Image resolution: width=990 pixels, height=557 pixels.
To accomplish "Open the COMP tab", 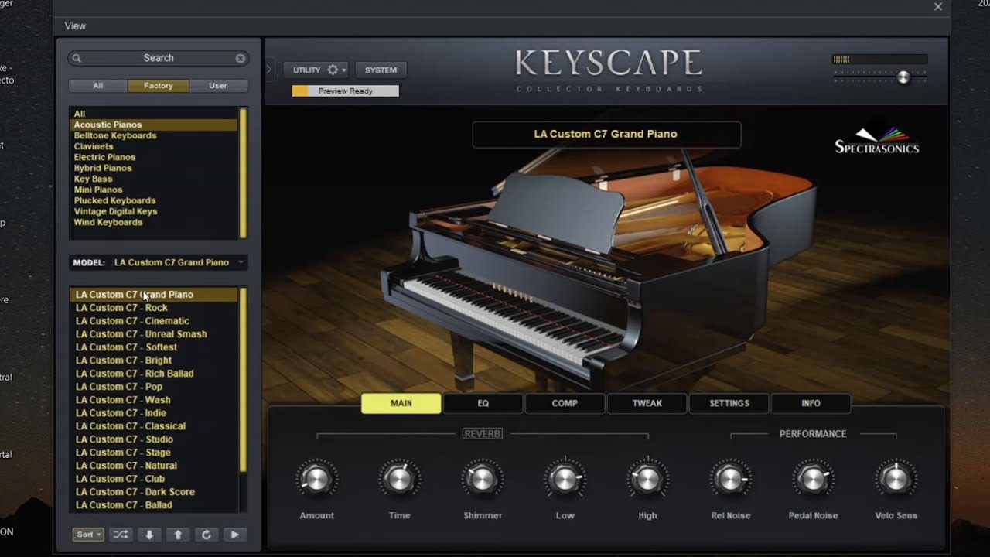I will click(565, 403).
